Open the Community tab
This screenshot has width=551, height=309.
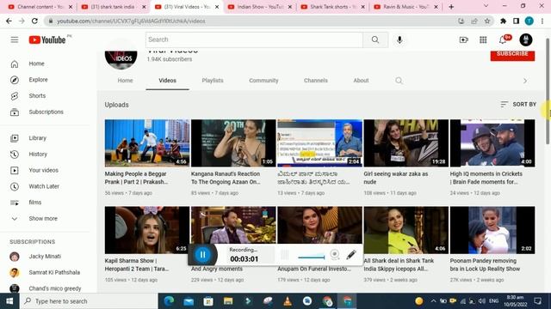[x=263, y=81]
